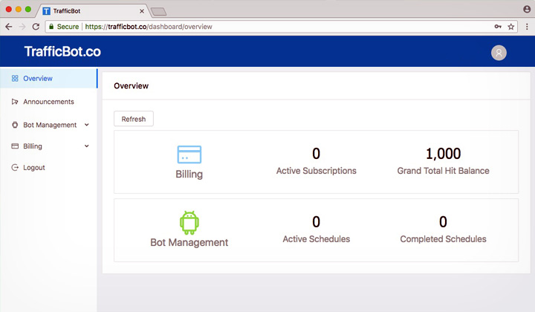The height and width of the screenshot is (312, 535).
Task: Click the Chrome profile icon at top right
Action: pos(527,9)
